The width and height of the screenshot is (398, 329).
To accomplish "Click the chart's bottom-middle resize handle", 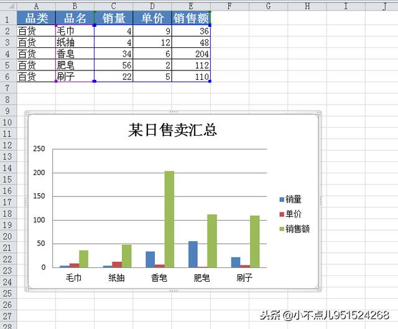I will [x=174, y=290].
